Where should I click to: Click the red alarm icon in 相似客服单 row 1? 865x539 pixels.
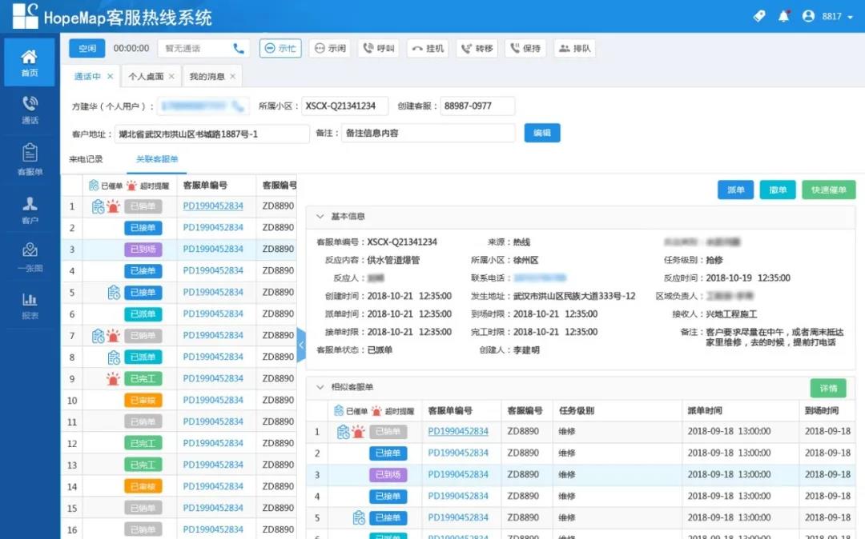(x=358, y=431)
